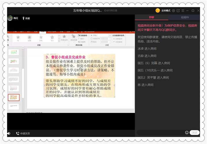Click the chat message input field
The width and height of the screenshot is (207, 144).
(161, 132)
